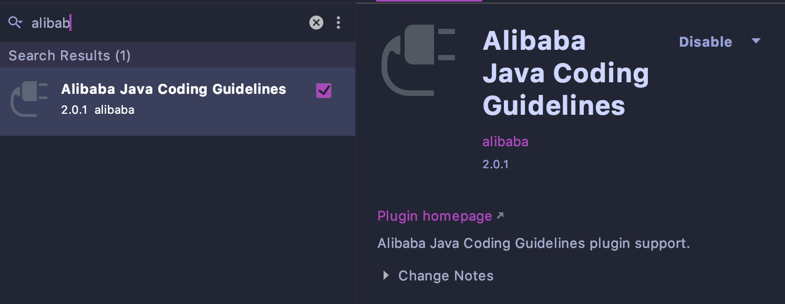Click the plugin support description text

[533, 243]
